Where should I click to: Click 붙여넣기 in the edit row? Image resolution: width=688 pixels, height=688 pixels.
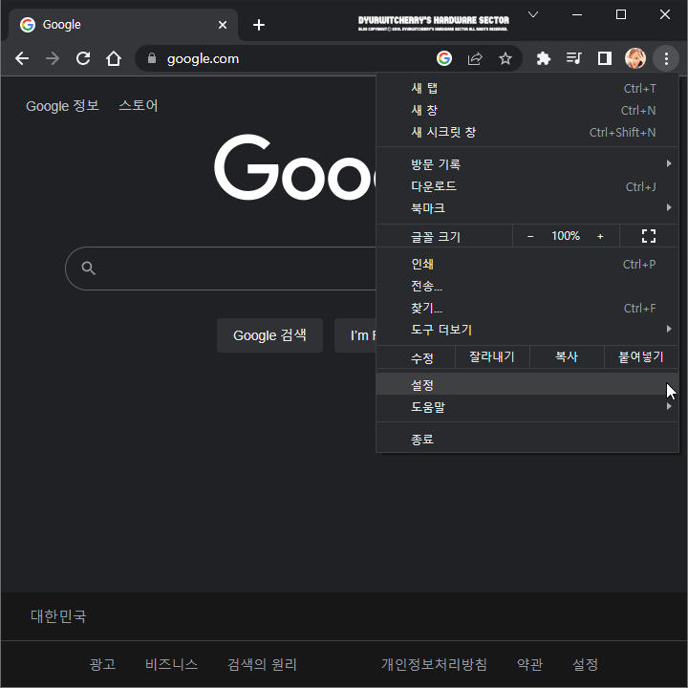[x=641, y=356]
